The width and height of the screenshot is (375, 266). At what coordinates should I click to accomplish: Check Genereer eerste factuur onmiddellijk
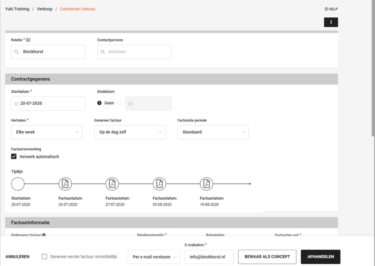coord(44,257)
